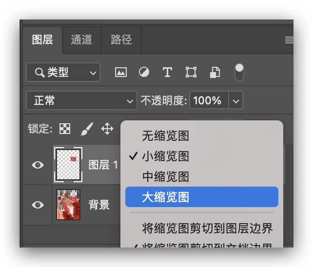313x267 pixels.
Task: Filter for type layers using T icon
Action: tap(167, 73)
